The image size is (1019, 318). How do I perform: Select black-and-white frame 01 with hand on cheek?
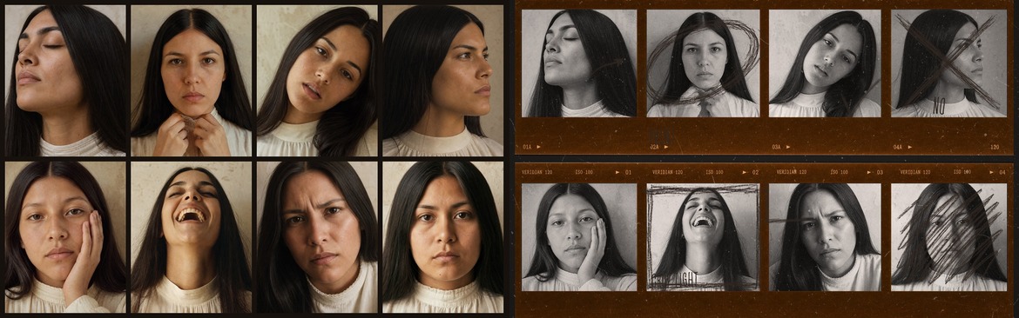tap(579, 237)
